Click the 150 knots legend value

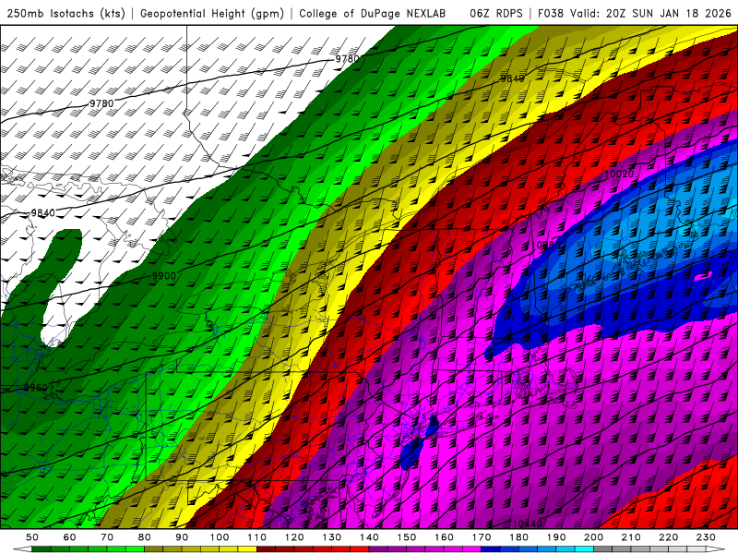tap(407, 537)
